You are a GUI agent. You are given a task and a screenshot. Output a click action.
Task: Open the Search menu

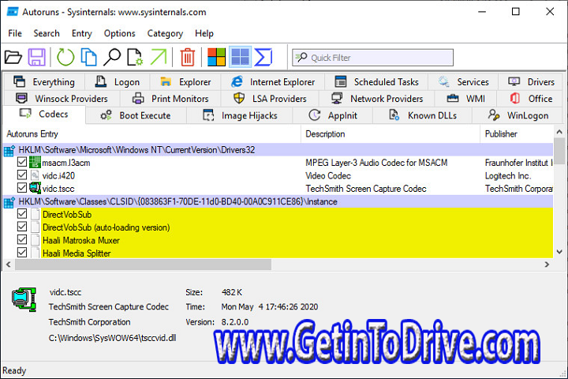[x=47, y=33]
